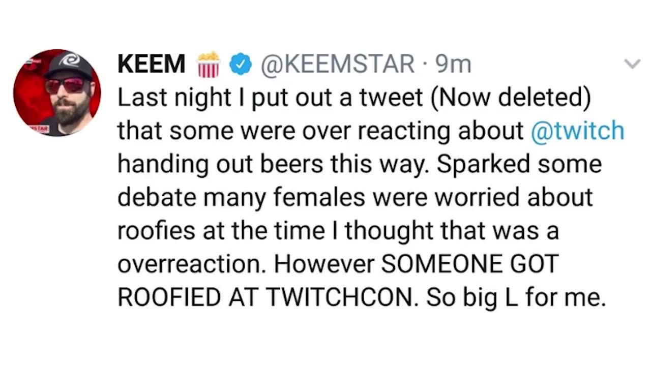The height and width of the screenshot is (366, 651).
Task: Click the popcorn emoji beside KEEM
Action: click(x=208, y=64)
